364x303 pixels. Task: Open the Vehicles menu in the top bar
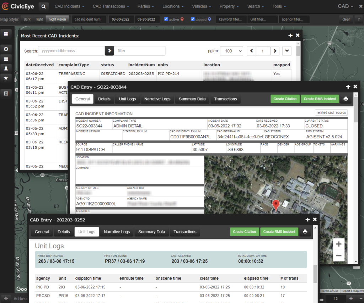tap(201, 6)
